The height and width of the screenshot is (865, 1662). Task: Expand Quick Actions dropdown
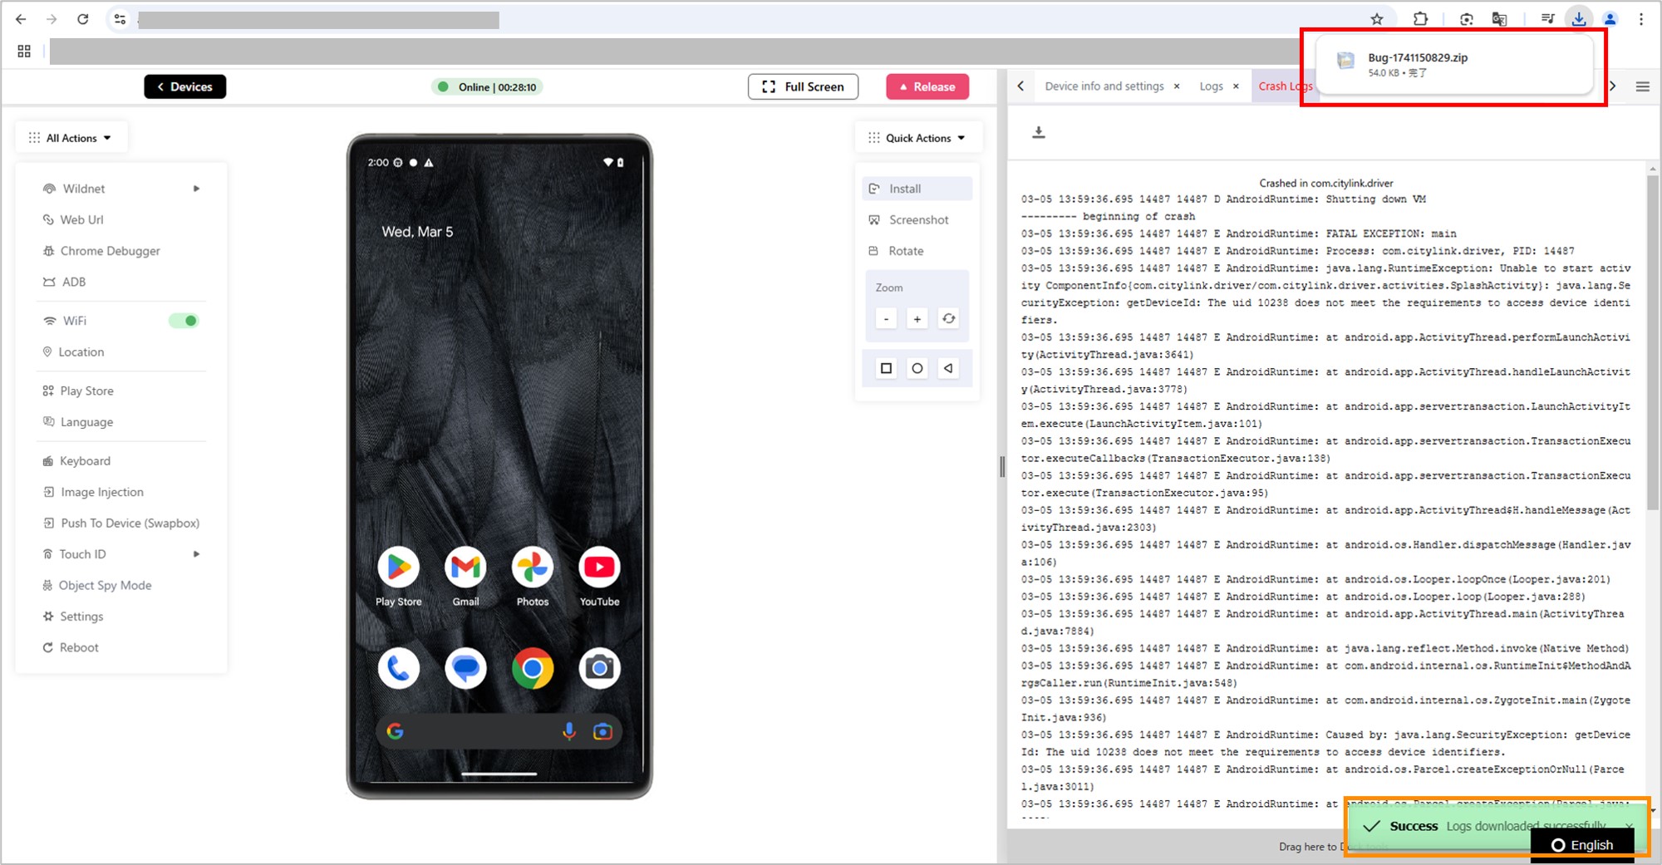pyautogui.click(x=918, y=138)
